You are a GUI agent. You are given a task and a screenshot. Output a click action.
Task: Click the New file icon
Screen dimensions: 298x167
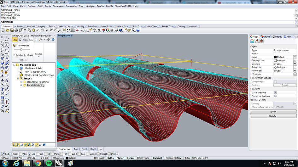coord(3,30)
